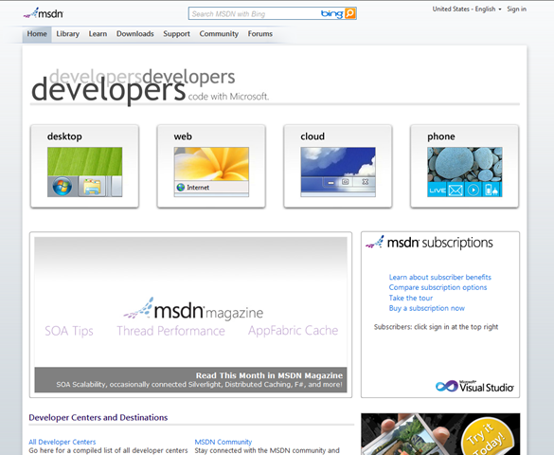This screenshot has height=455, width=554.
Task: Open the Library tab
Action: (x=67, y=34)
